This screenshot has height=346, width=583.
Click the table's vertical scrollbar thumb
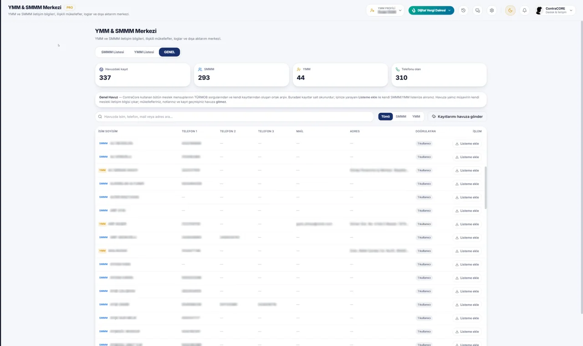point(486,187)
